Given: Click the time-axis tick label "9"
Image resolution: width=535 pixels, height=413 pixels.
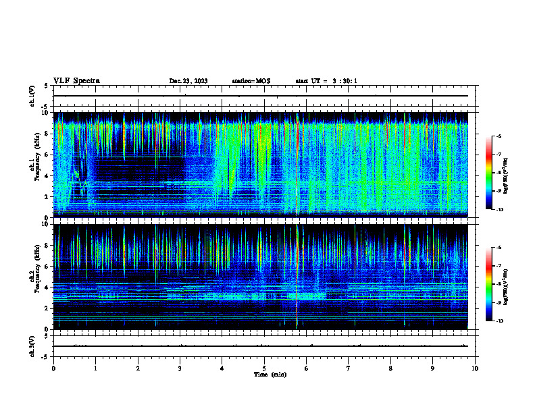Looking at the screenshot, I should pos(432,368).
